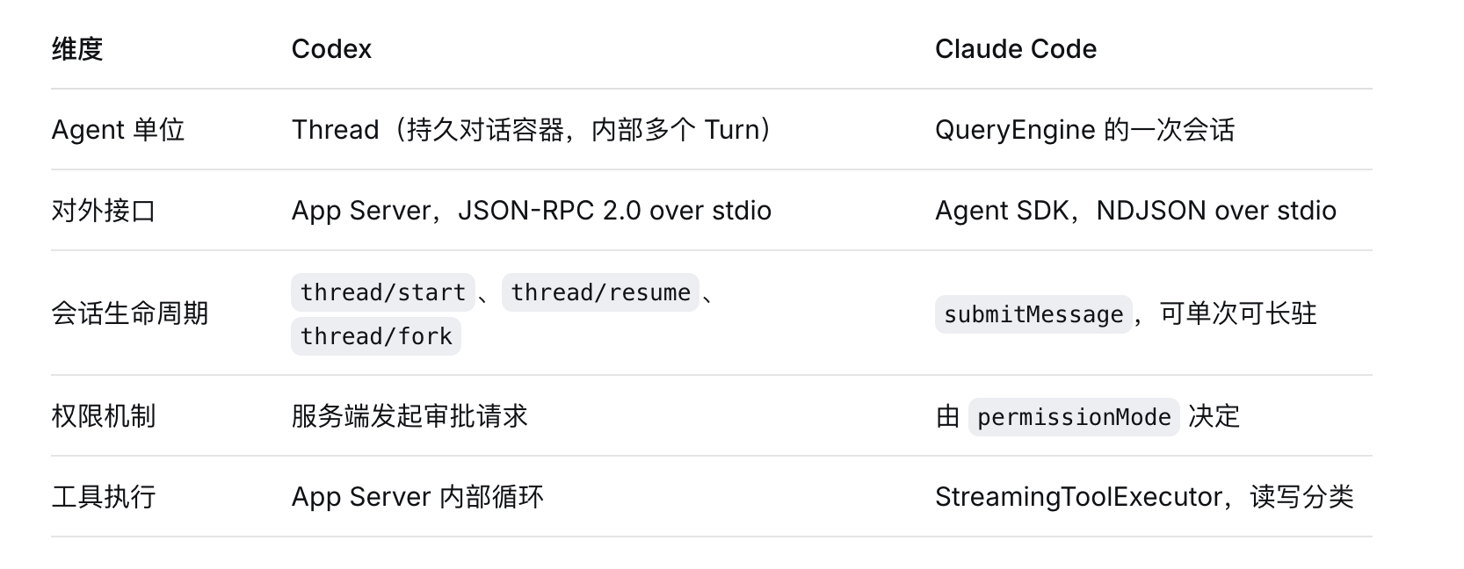Click the submitMessage code tag

click(x=1033, y=314)
